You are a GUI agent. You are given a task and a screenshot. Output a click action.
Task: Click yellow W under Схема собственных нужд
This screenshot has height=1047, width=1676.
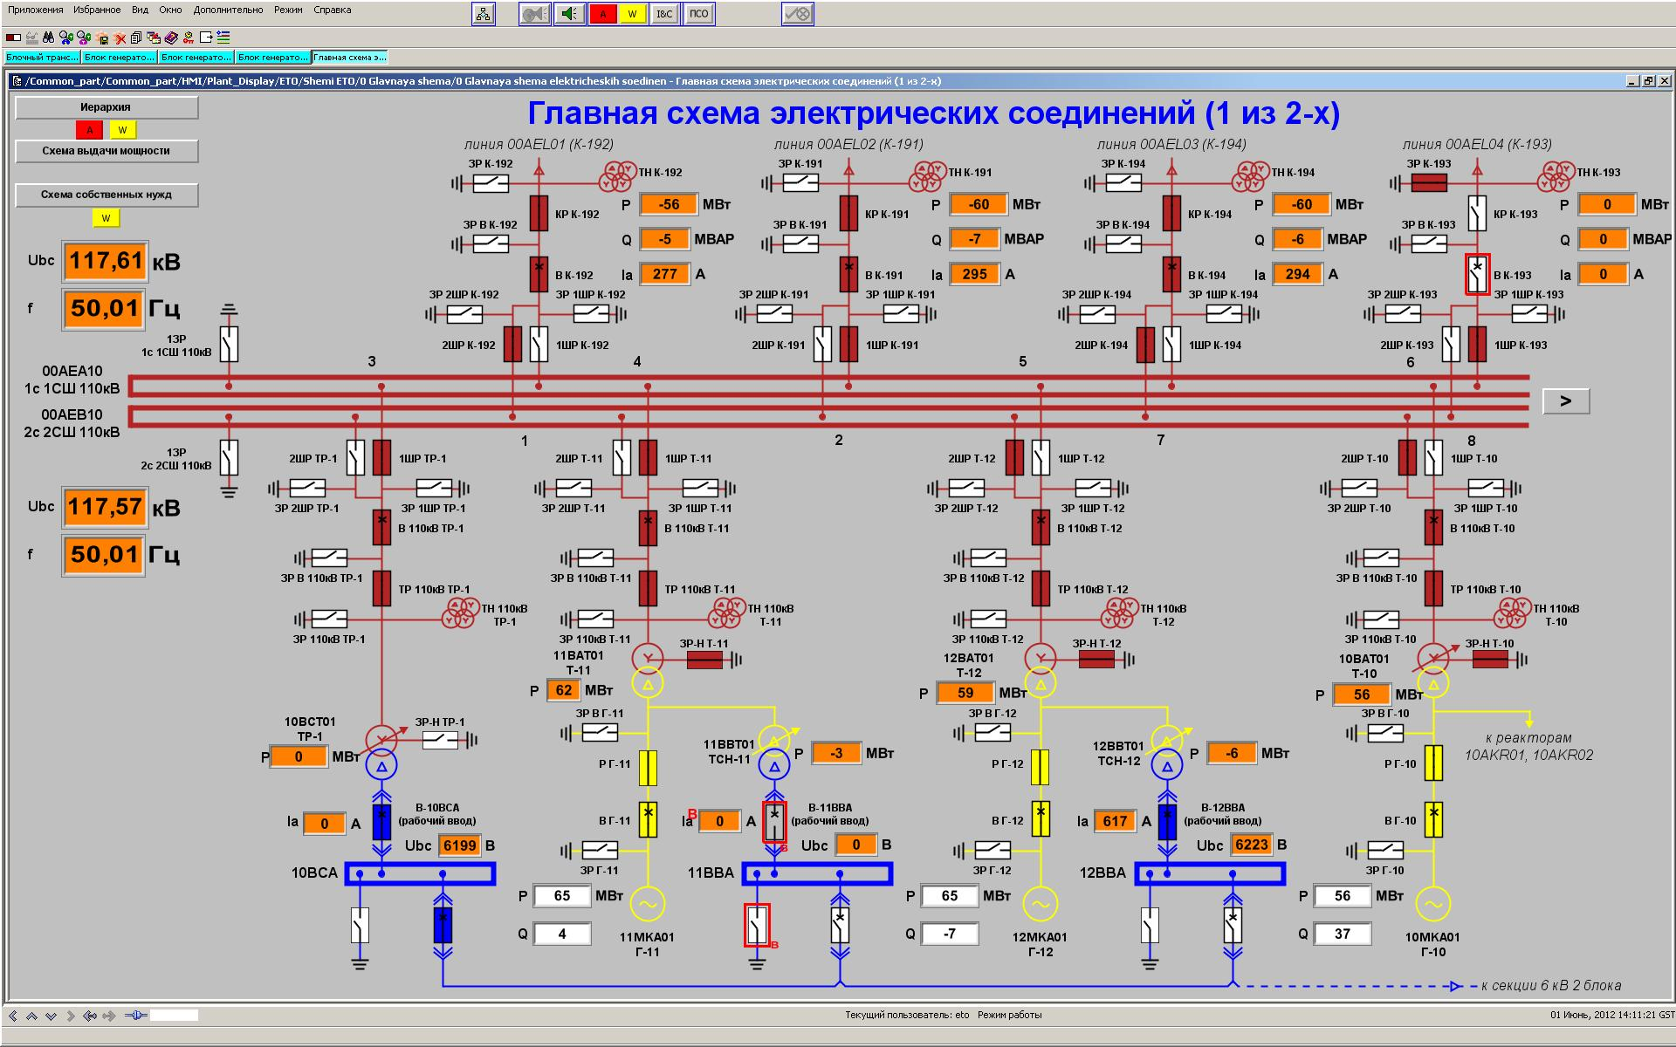(106, 218)
